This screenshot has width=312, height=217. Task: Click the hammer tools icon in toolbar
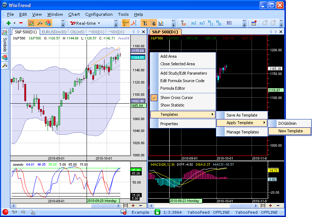(40, 23)
